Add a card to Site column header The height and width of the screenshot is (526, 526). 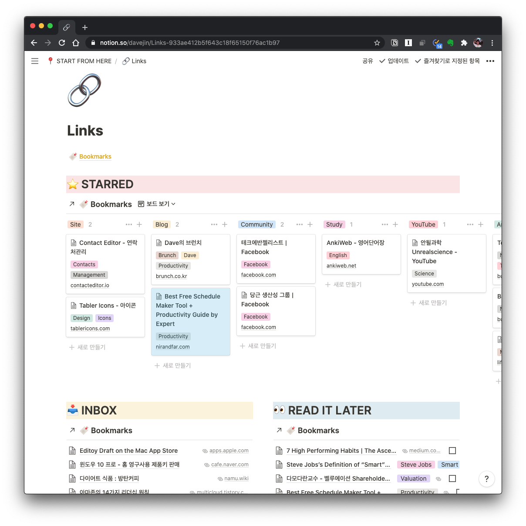[139, 224]
